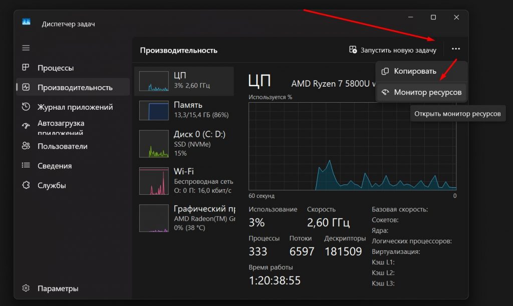This screenshot has width=513, height=306.
Task: Open the three-dots more options menu
Action: pos(456,49)
